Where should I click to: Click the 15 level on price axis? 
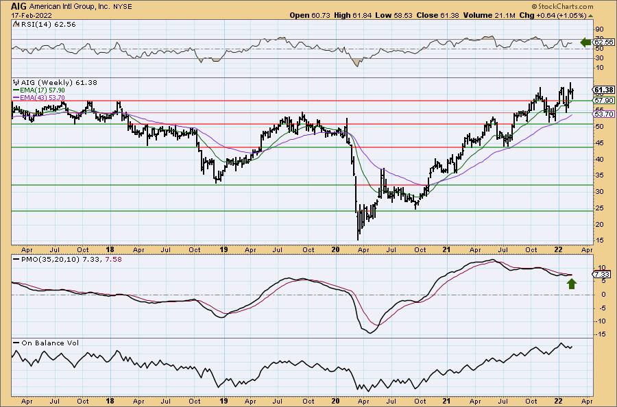[599, 240]
